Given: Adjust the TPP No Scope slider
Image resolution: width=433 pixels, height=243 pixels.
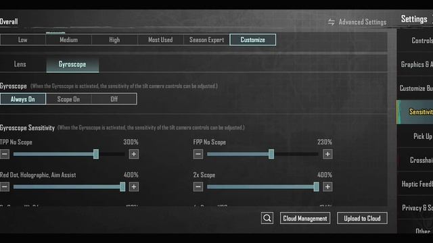Looking at the screenshot, I should [x=69, y=154].
